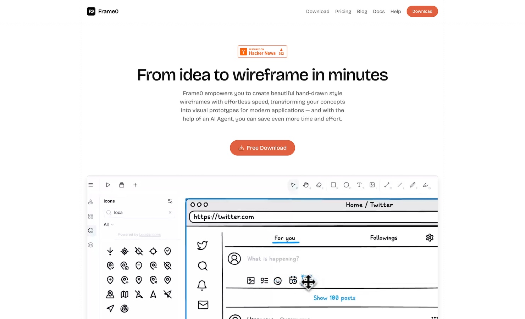Image resolution: width=525 pixels, height=319 pixels.
Task: Go to the Docs menu item
Action: click(x=378, y=11)
